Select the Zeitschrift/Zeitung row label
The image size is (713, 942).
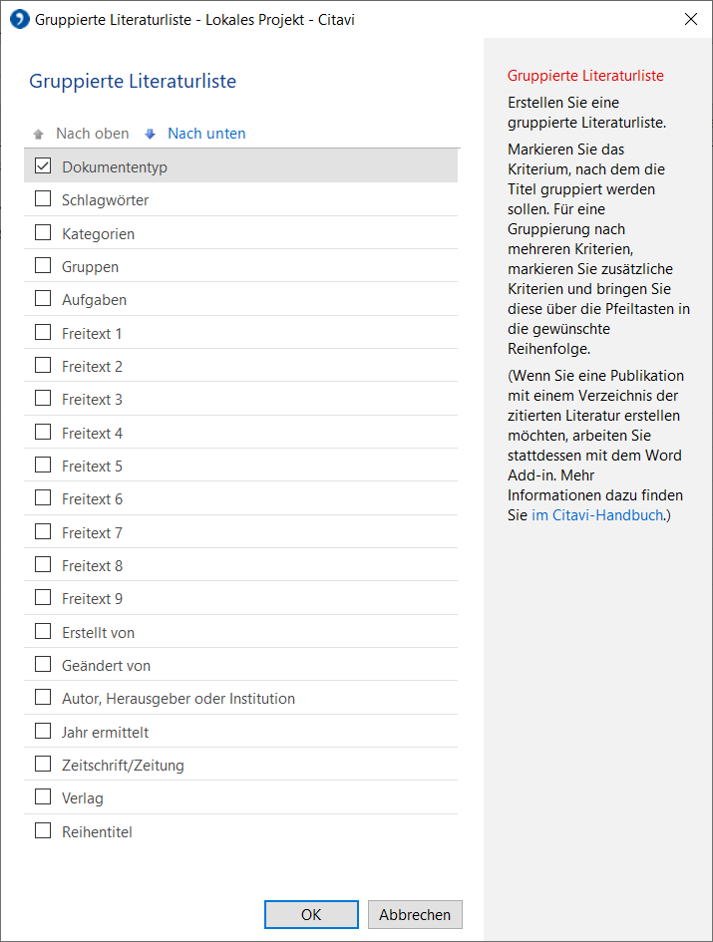124,766
